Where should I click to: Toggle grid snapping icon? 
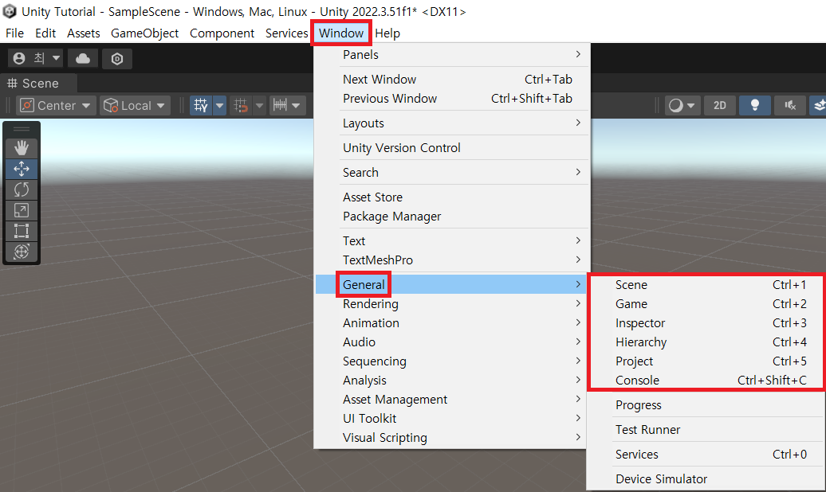point(241,106)
